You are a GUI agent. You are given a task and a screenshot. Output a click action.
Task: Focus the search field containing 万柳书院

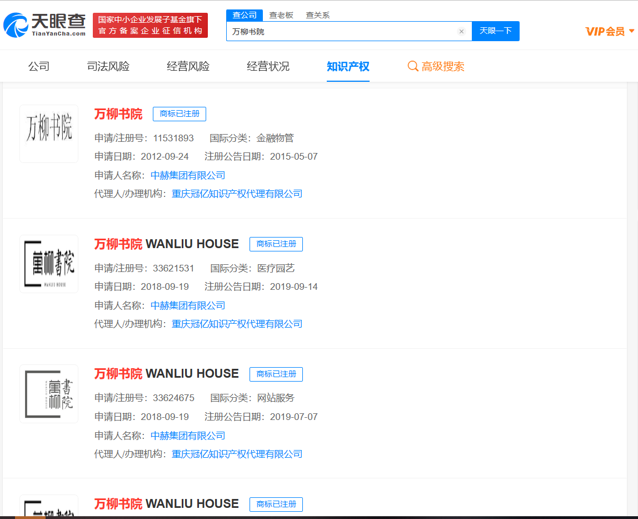pos(349,31)
